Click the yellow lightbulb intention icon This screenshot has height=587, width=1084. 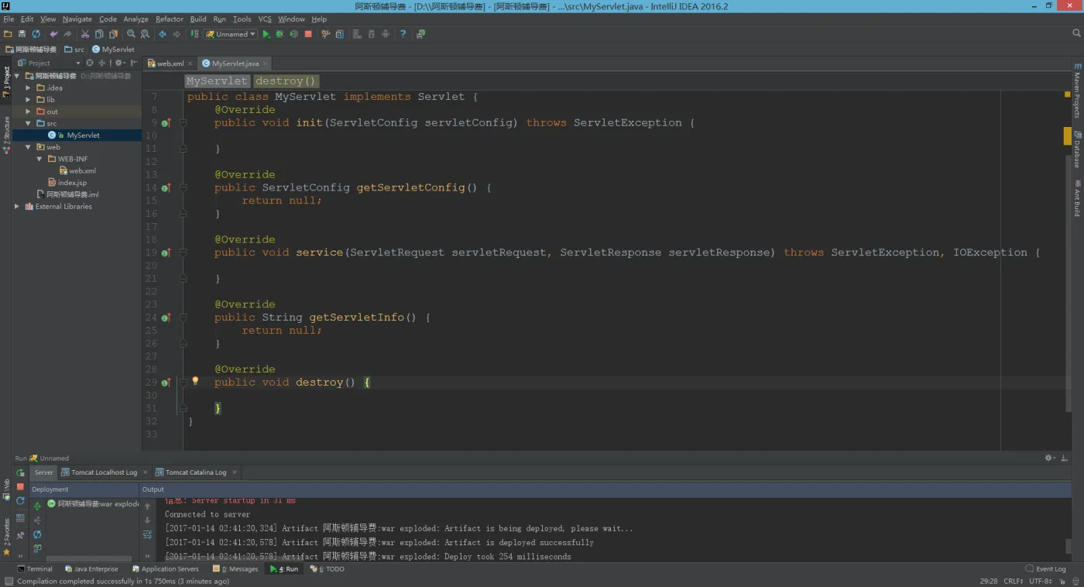tap(195, 381)
